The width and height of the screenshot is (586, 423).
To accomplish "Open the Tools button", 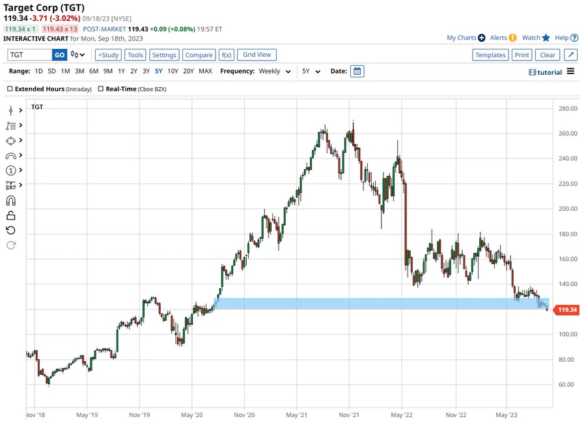I will coord(135,55).
